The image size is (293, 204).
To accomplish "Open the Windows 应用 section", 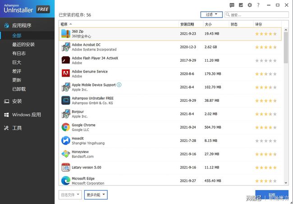I will pos(27,114).
